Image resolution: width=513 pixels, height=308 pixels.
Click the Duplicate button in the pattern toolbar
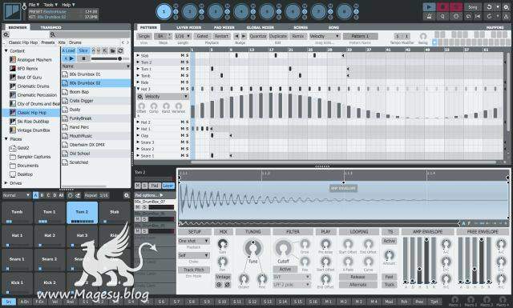pyautogui.click(x=278, y=36)
